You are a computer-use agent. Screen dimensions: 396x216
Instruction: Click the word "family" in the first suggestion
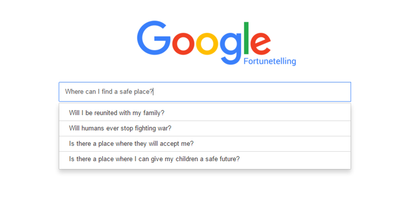pyautogui.click(x=152, y=113)
